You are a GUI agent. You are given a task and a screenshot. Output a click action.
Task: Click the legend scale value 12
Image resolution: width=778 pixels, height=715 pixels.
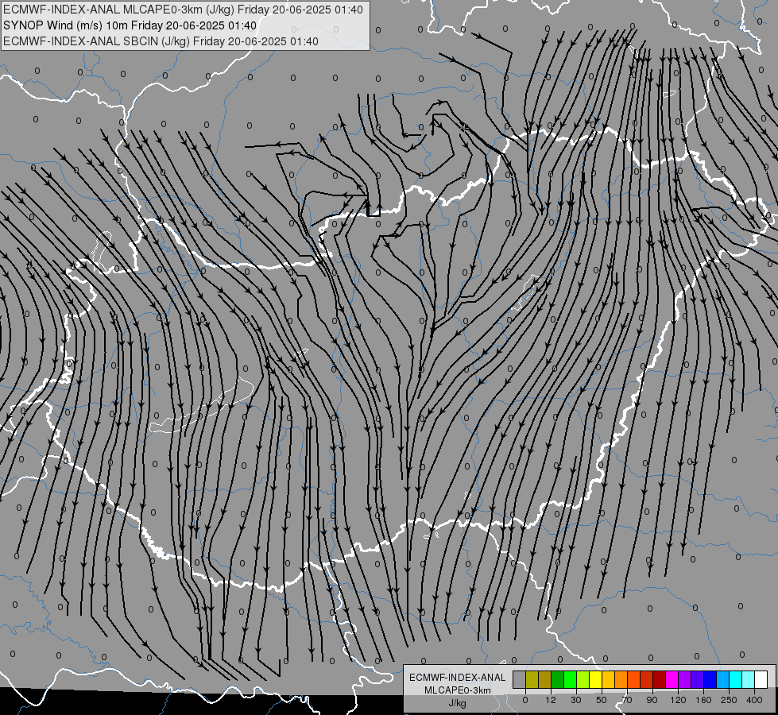551,700
